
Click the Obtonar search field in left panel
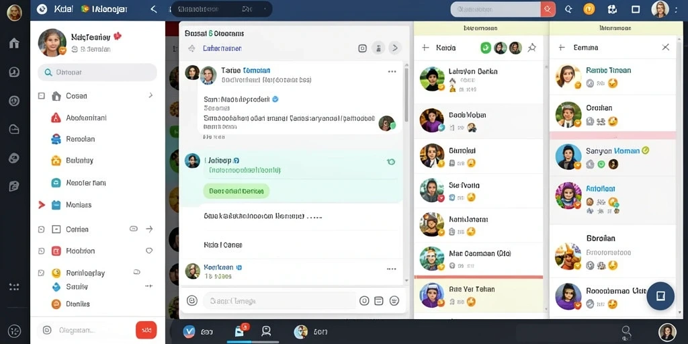[97, 73]
